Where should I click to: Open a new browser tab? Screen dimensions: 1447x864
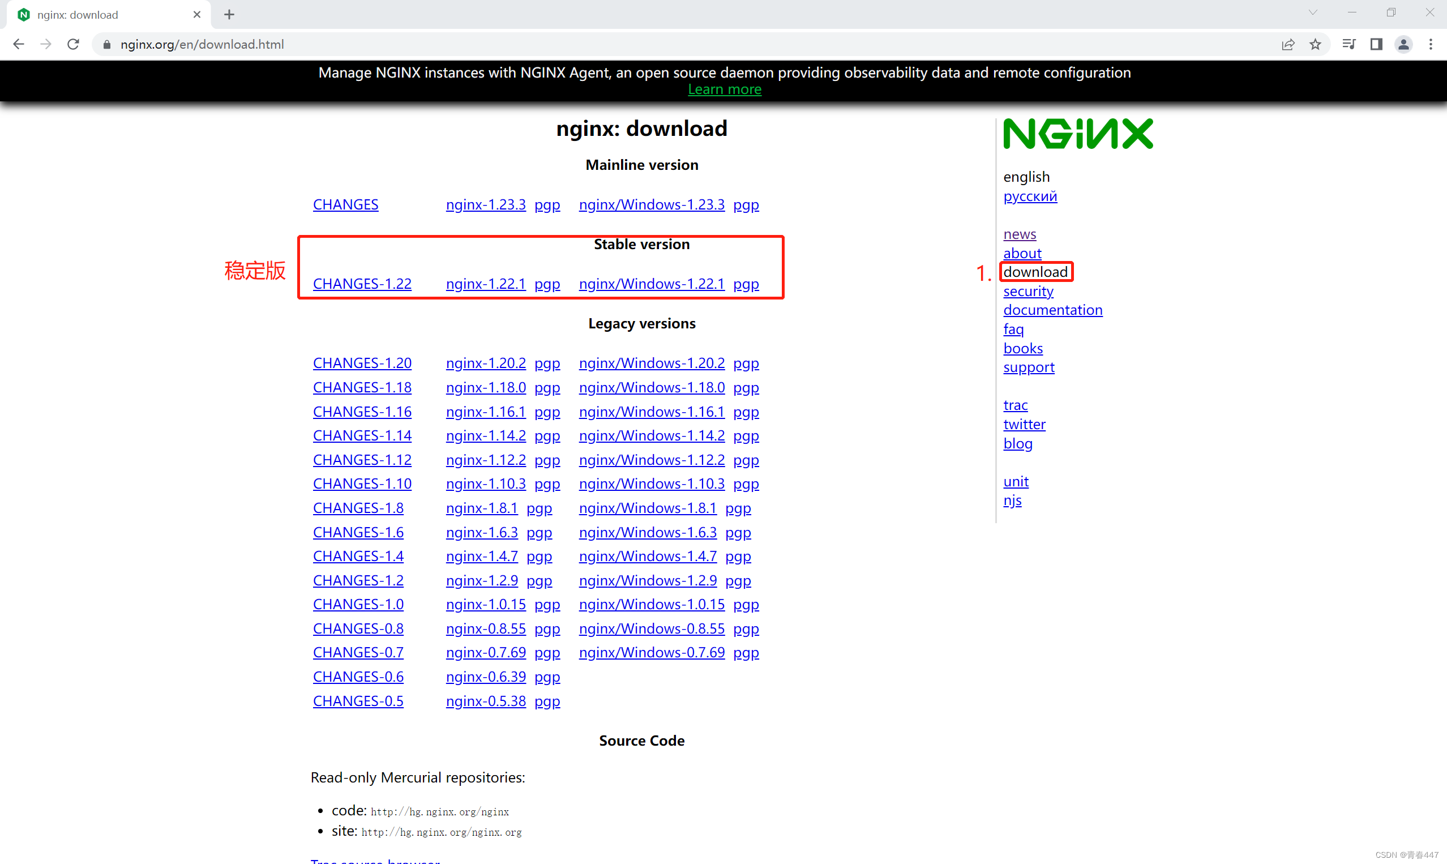pyautogui.click(x=229, y=15)
